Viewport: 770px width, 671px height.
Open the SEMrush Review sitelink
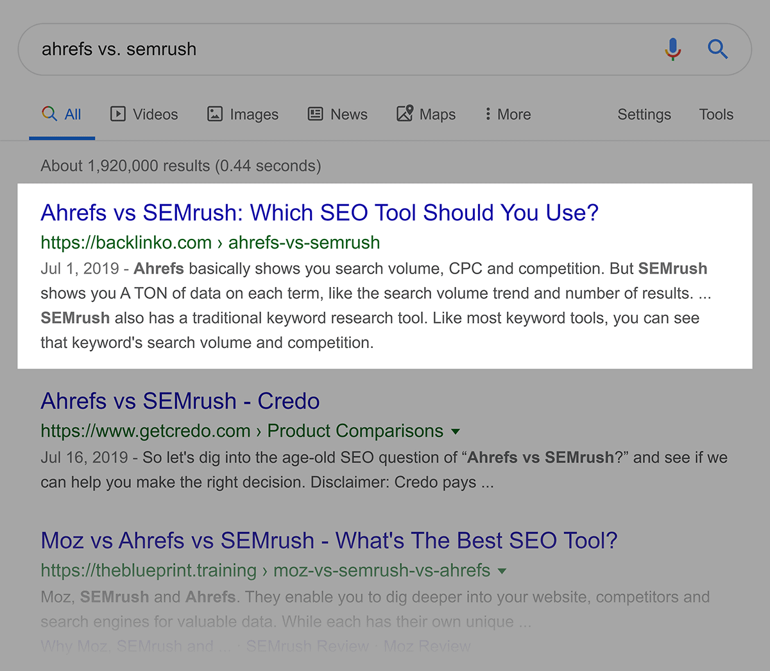[307, 646]
